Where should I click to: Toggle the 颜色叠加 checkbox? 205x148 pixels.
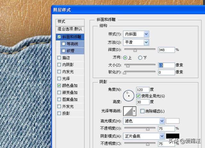[x=59, y=85]
